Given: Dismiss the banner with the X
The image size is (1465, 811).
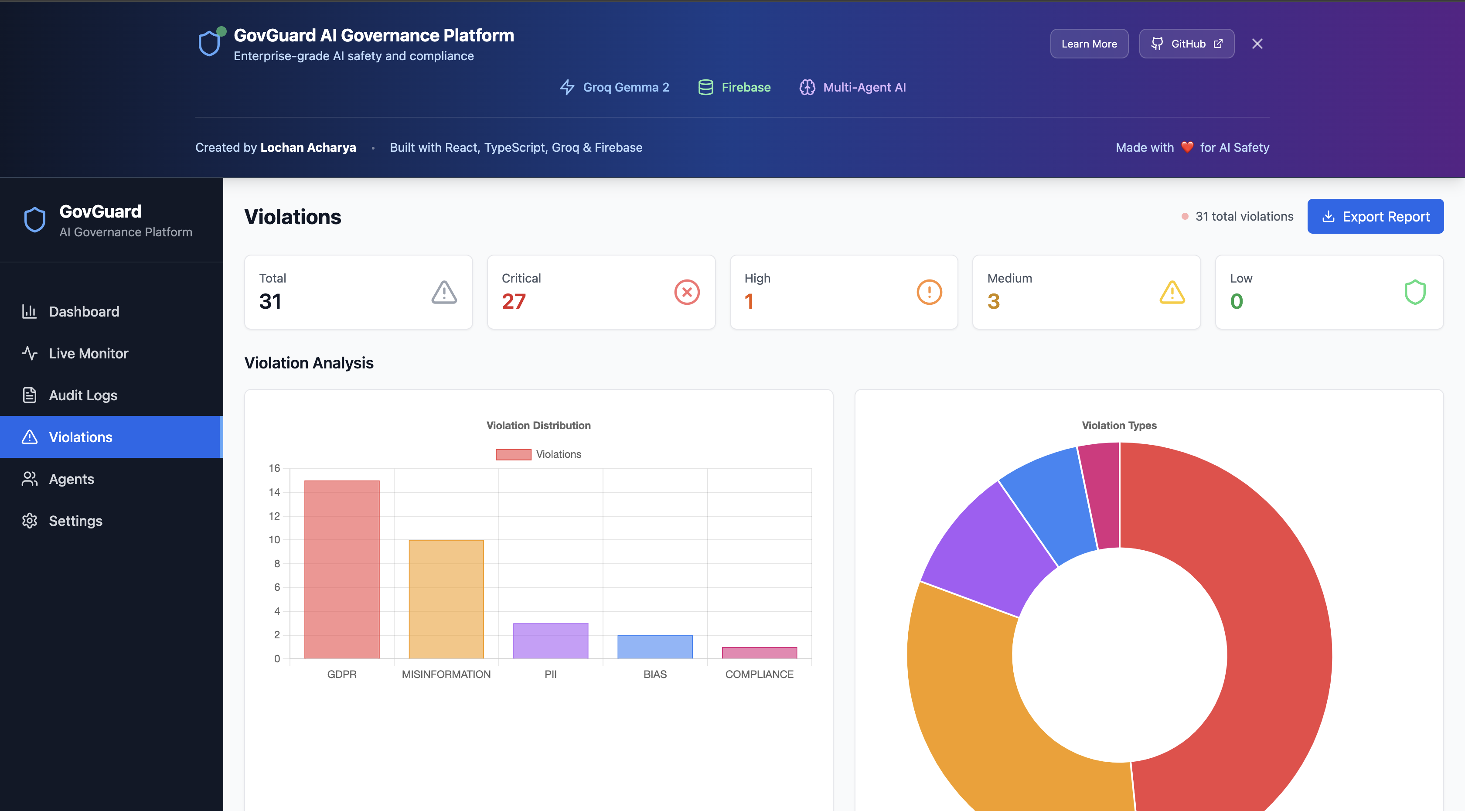Looking at the screenshot, I should (1257, 44).
